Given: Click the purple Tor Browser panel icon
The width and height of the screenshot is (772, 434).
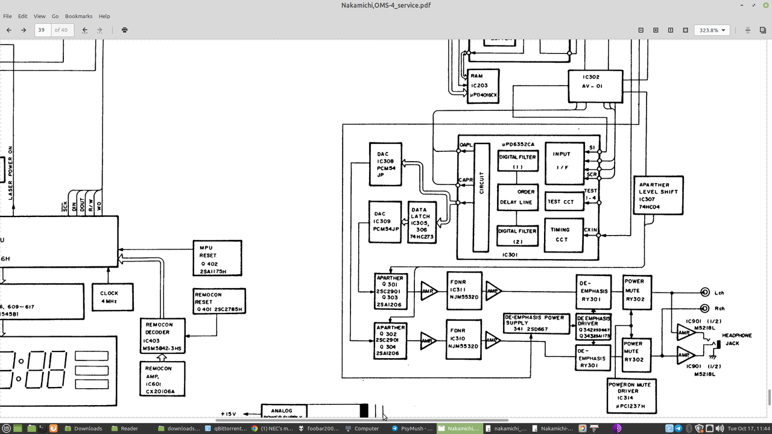Looking at the screenshot, I should coord(618,429).
